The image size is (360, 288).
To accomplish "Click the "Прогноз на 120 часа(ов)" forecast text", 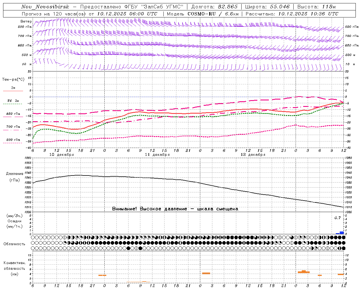I will (54, 14).
